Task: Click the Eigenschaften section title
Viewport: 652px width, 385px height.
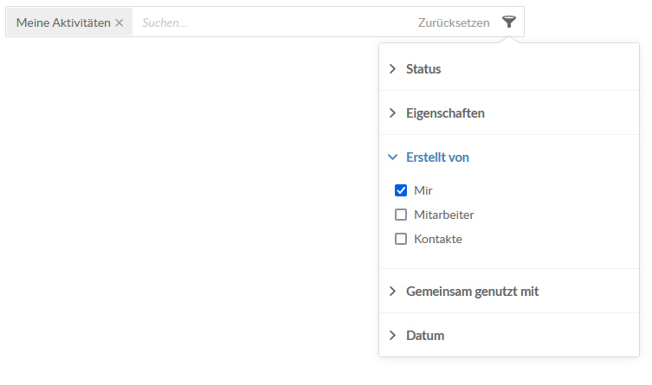Action: coord(445,113)
